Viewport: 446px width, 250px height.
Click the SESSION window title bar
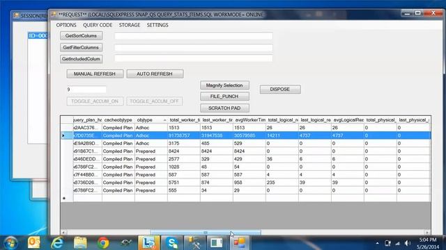(x=29, y=15)
